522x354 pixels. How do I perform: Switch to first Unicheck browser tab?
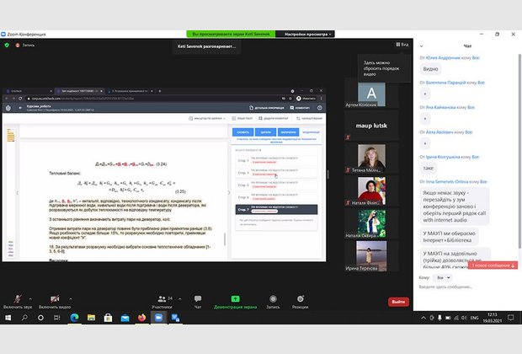(29, 91)
